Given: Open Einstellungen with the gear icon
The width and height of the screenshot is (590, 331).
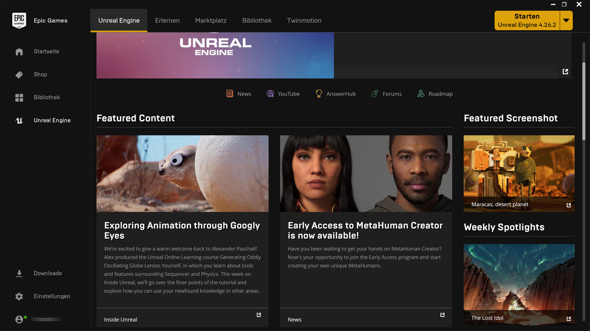Looking at the screenshot, I should pyautogui.click(x=19, y=296).
